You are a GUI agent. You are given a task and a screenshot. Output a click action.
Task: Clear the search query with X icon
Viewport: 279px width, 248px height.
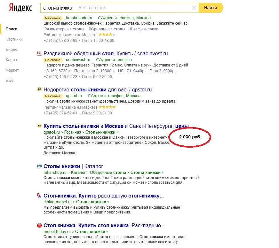tap(194, 8)
